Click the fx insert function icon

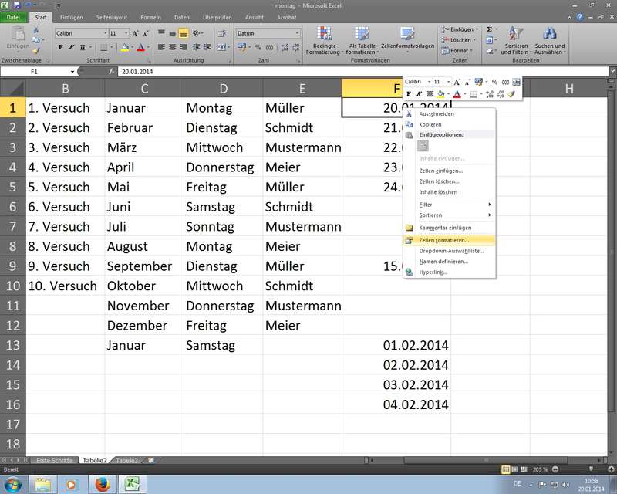[x=111, y=71]
